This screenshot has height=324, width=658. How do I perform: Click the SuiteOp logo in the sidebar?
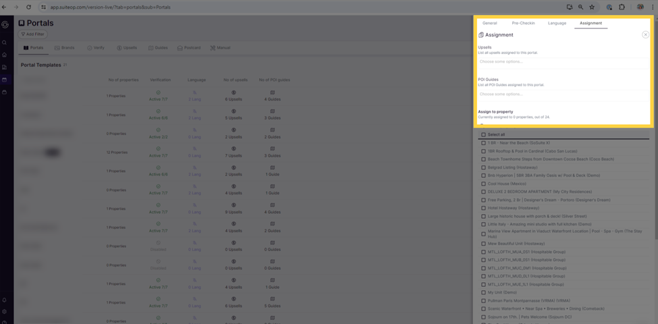pos(5,24)
